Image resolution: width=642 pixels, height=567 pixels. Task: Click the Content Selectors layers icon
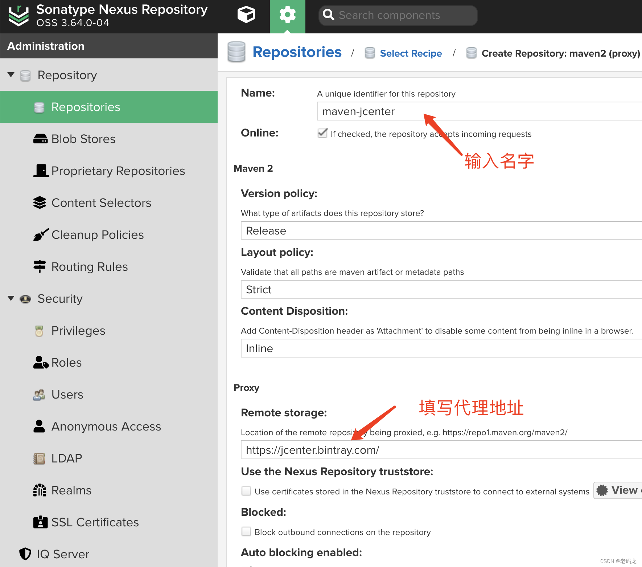[x=40, y=203]
